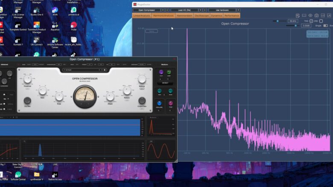333x187 pixels.
Task: Click the settings gear icon in PluginDoctor
Action: coord(329,15)
